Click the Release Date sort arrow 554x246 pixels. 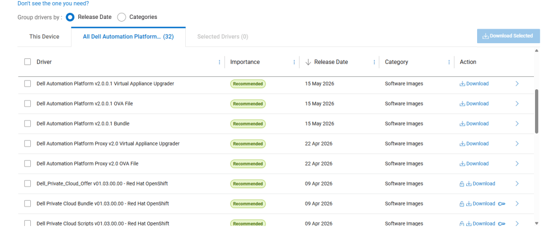pos(308,62)
